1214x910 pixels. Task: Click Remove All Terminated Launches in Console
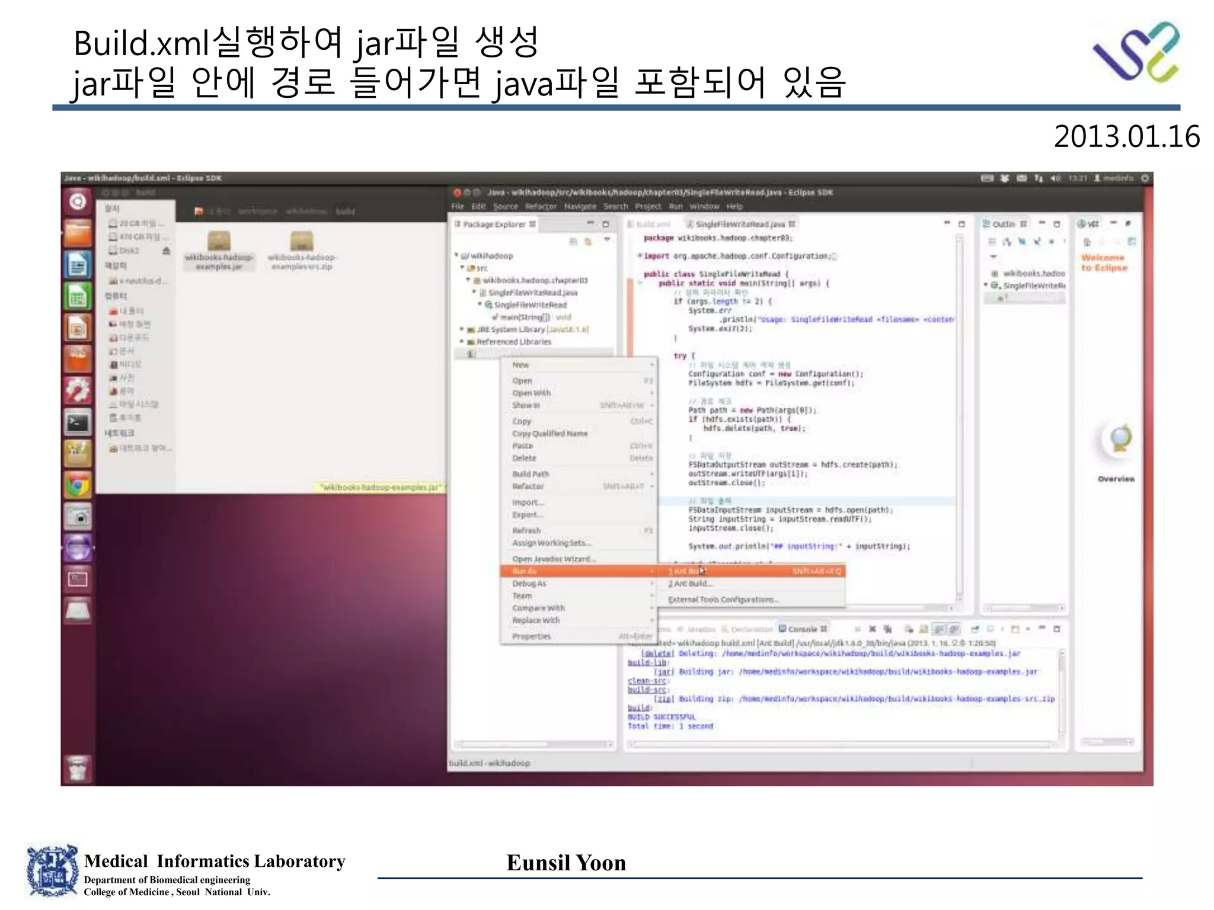click(888, 629)
